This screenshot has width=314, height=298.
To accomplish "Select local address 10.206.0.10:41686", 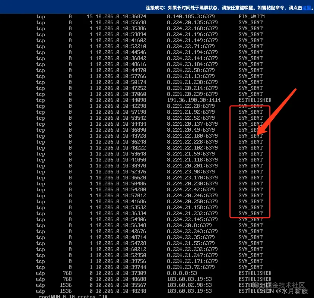I will coord(121,201).
